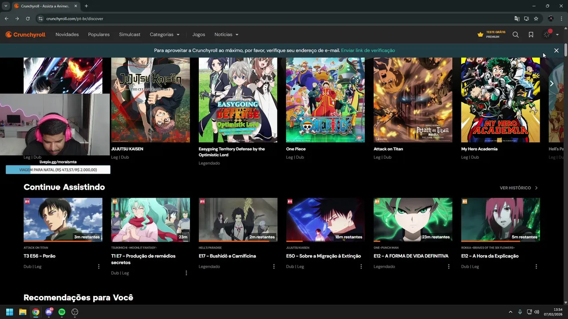Open Attack on Titan poster
The width and height of the screenshot is (568, 319).
pyautogui.click(x=413, y=100)
